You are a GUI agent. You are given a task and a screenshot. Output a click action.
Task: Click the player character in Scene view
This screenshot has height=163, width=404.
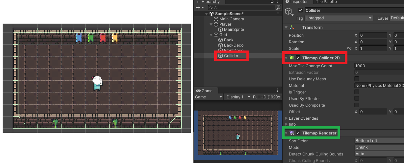click(97, 83)
